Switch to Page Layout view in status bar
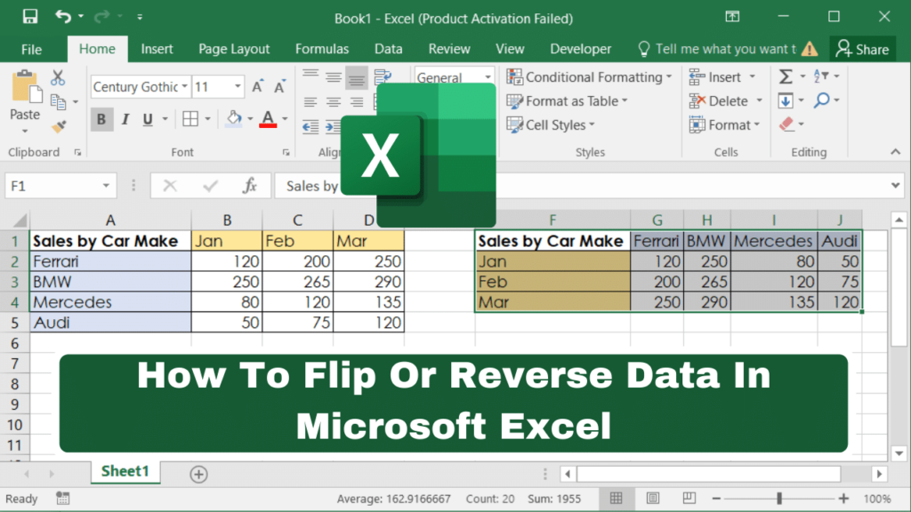Image resolution: width=911 pixels, height=512 pixels. (654, 499)
